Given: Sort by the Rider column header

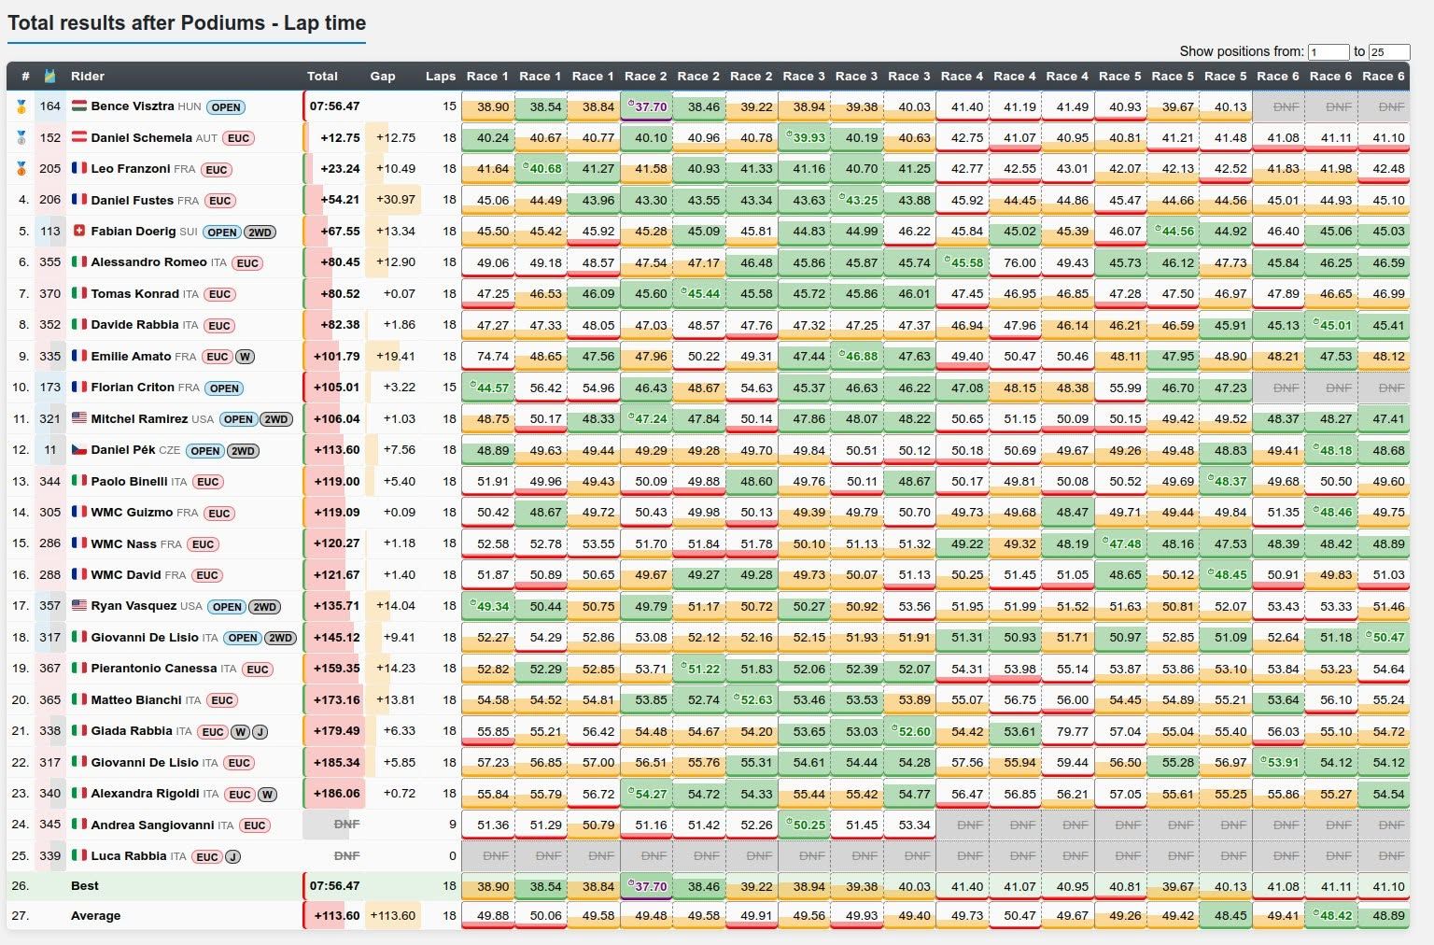Looking at the screenshot, I should (88, 77).
